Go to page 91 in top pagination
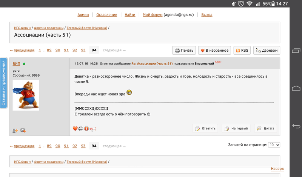302x177 pixels. click(66, 50)
